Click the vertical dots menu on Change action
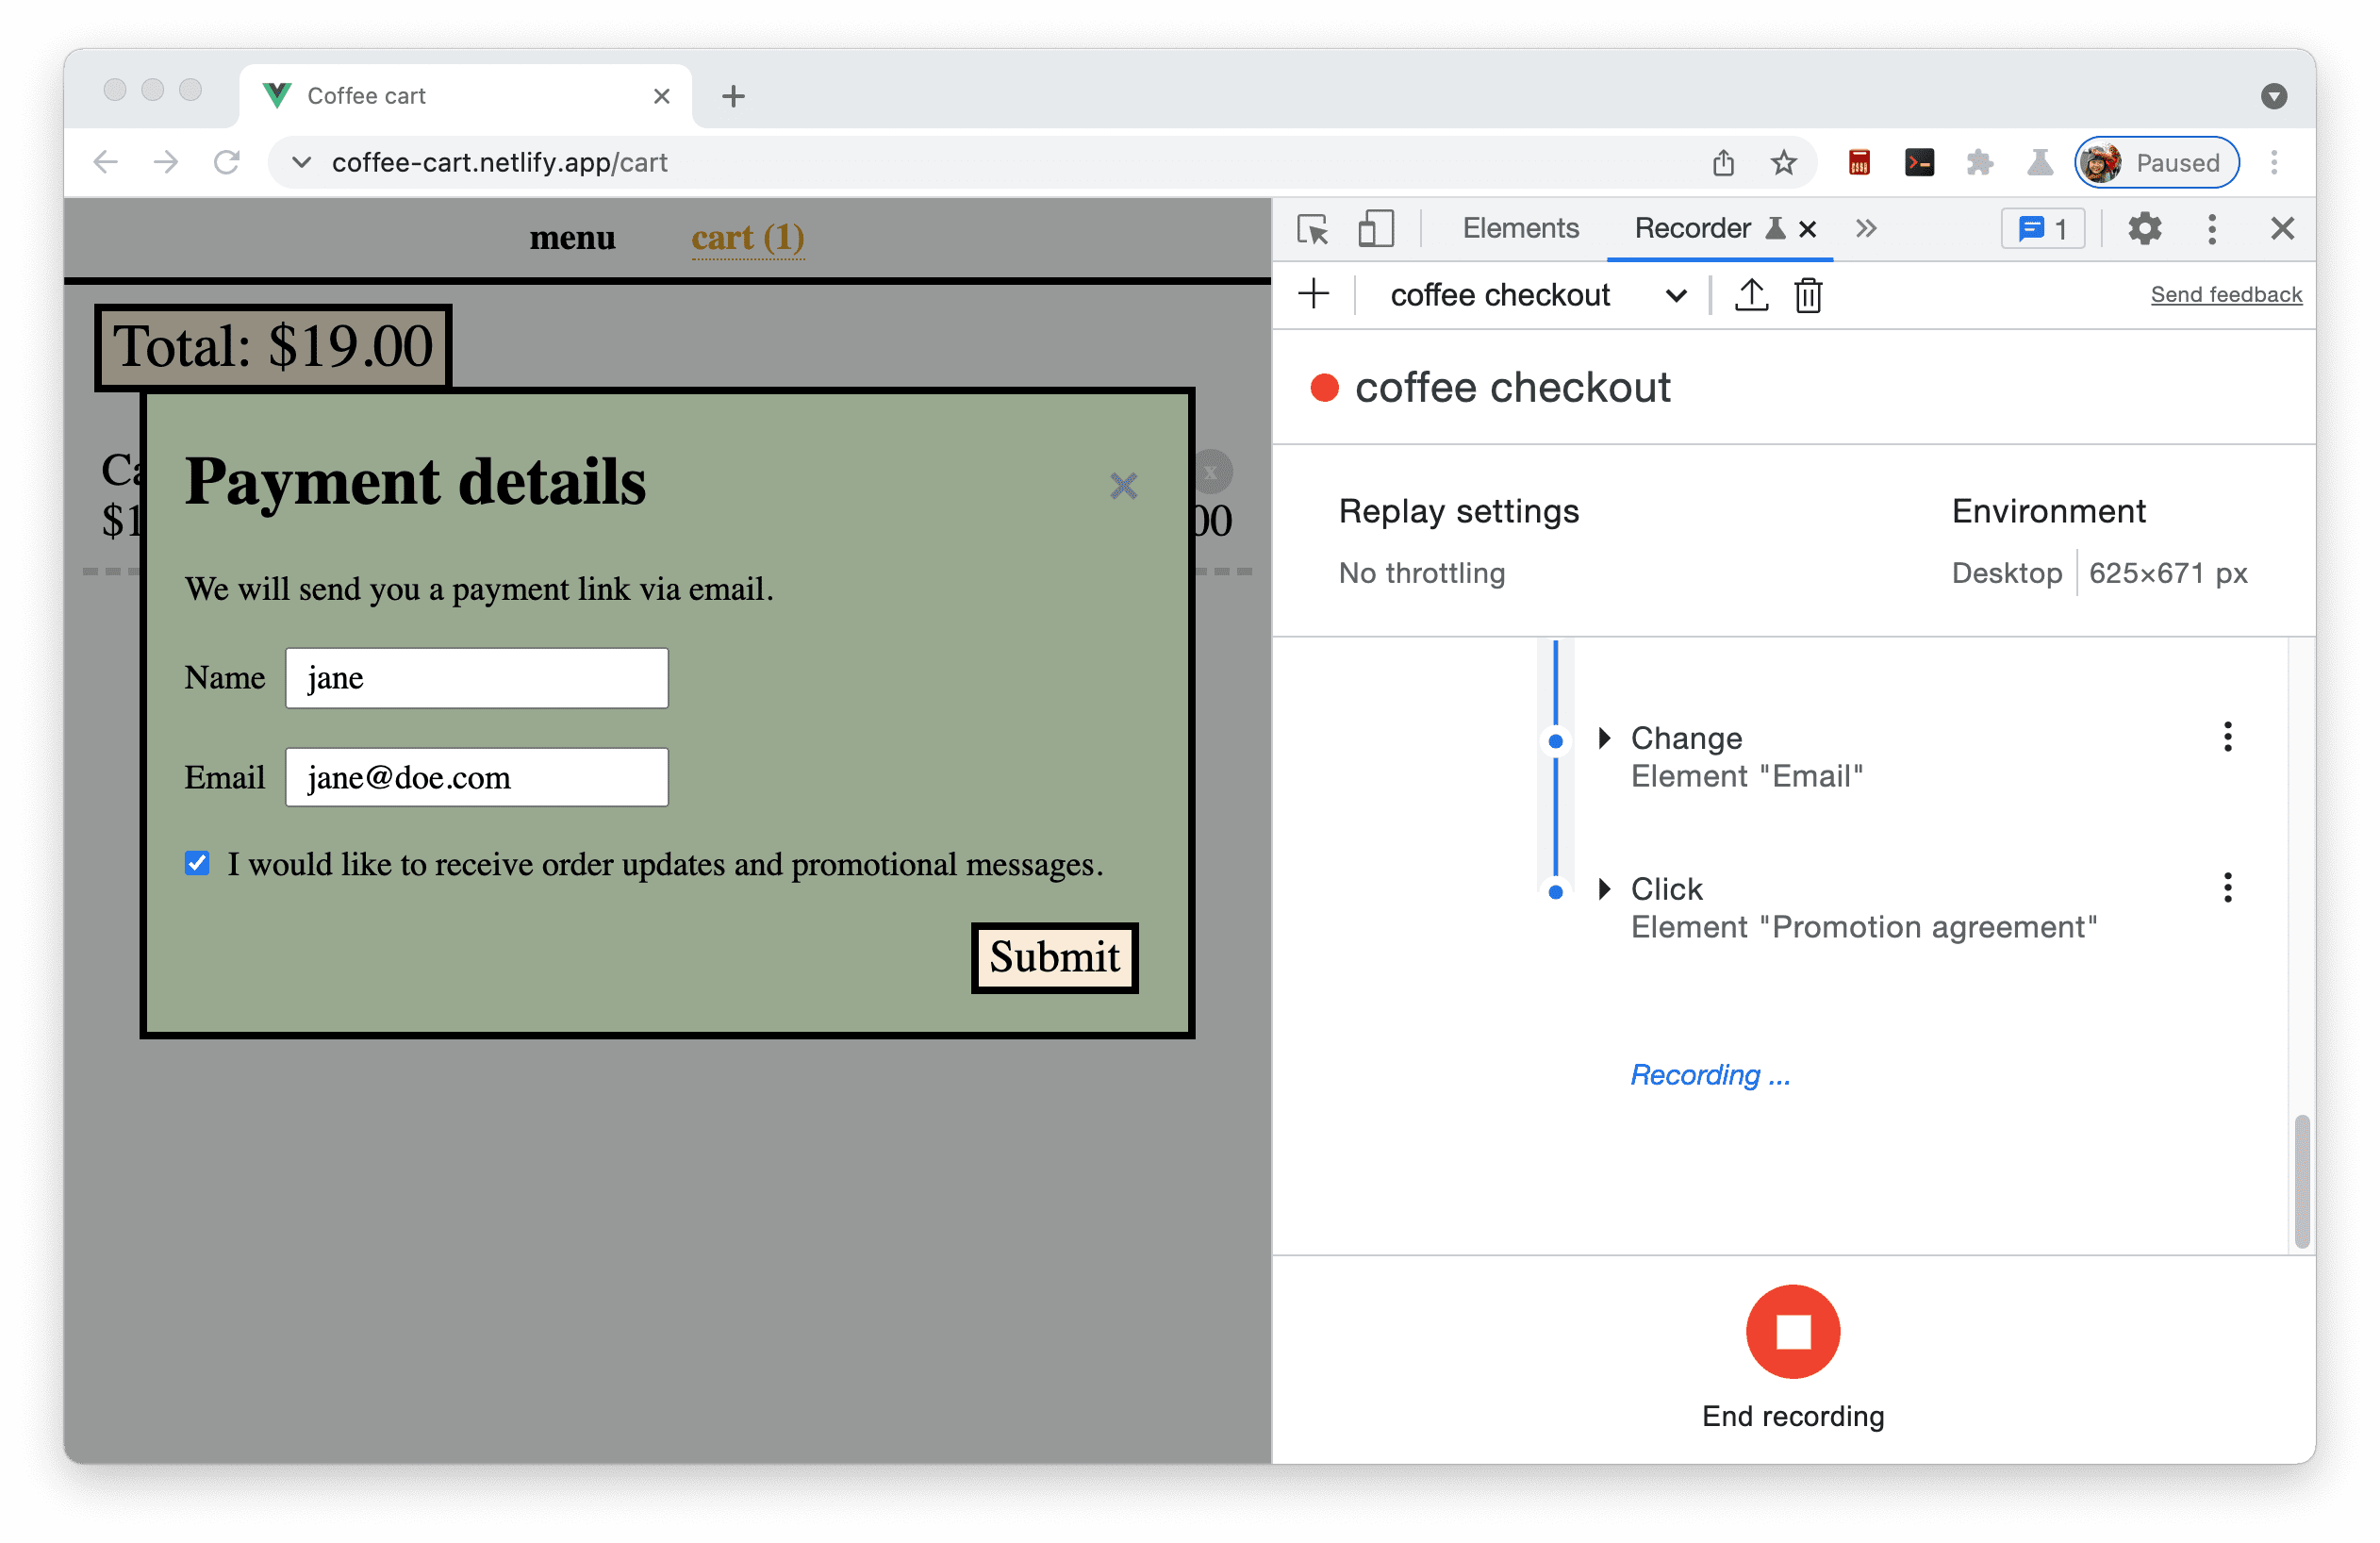 click(2227, 736)
